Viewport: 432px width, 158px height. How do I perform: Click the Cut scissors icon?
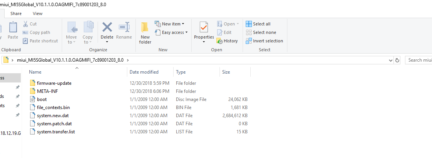(x=25, y=24)
